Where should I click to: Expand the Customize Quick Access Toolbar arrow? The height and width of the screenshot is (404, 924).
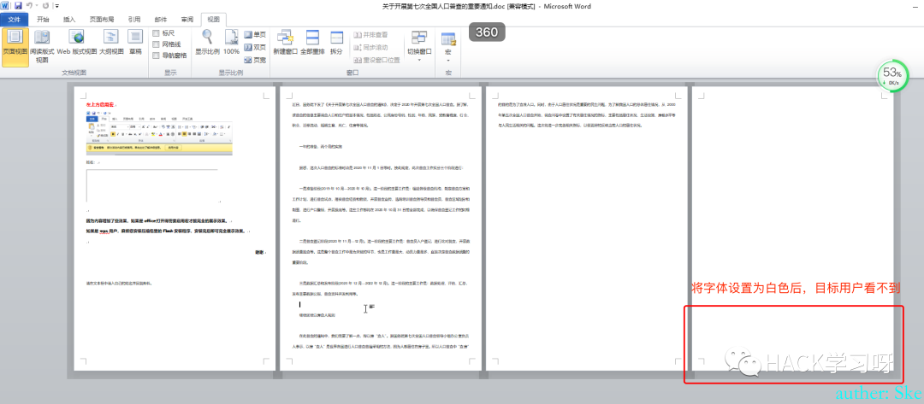click(56, 6)
